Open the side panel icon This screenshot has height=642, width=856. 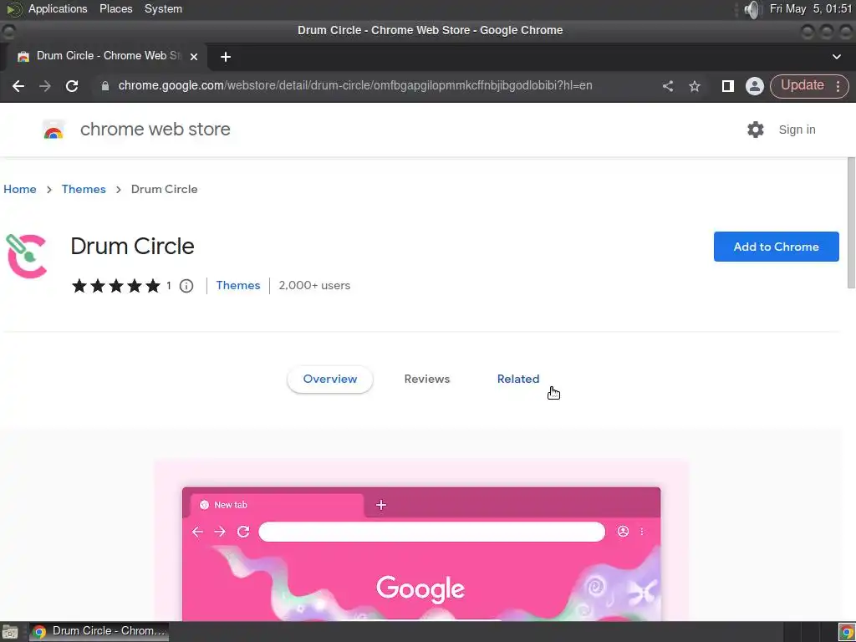[x=727, y=86]
